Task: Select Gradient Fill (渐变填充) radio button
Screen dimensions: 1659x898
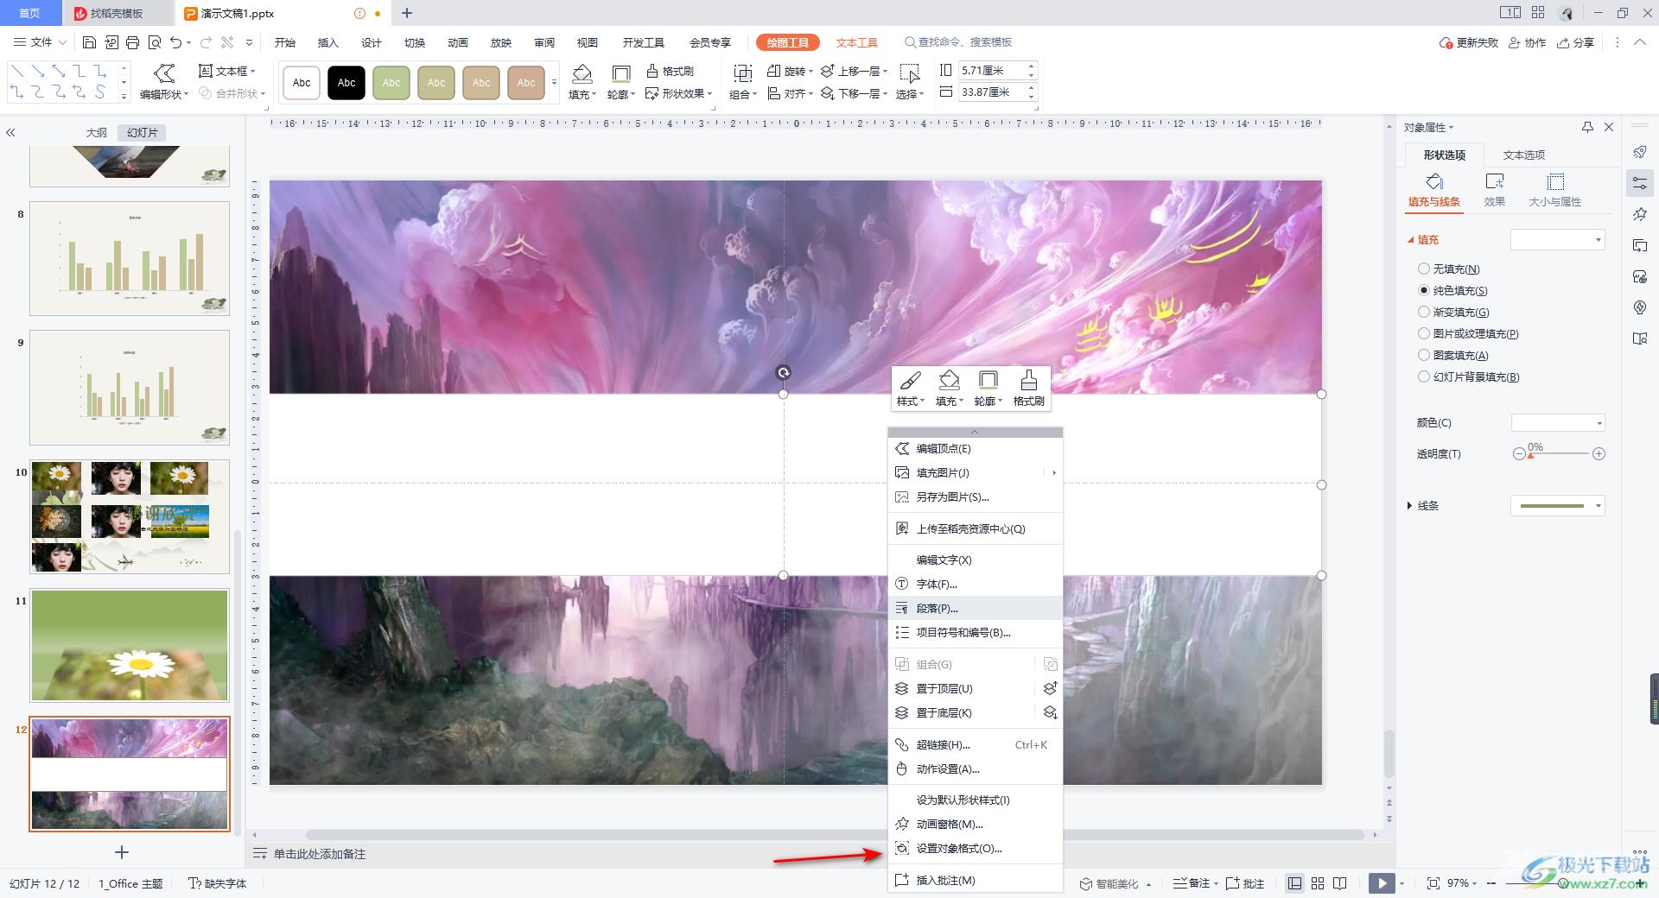Action: (1424, 313)
